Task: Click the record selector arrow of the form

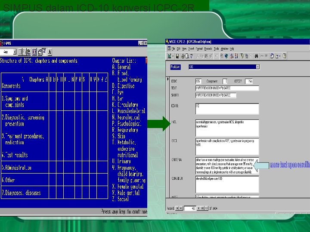Action: click(x=167, y=79)
